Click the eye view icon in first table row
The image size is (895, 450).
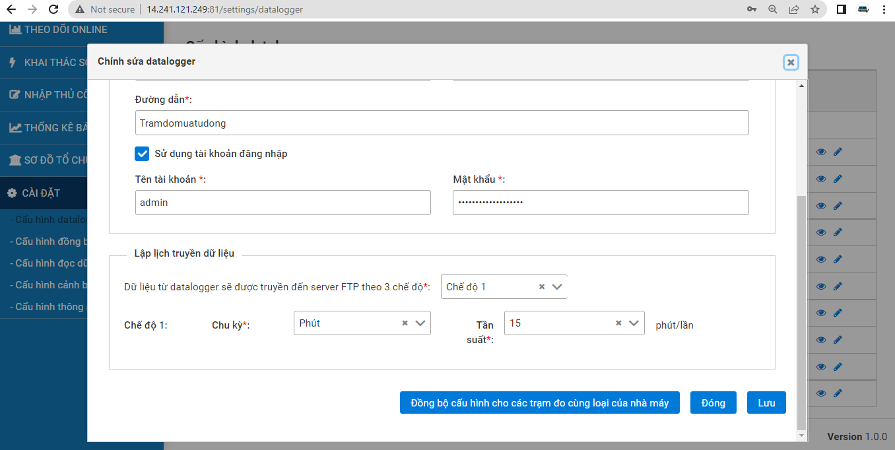click(821, 152)
